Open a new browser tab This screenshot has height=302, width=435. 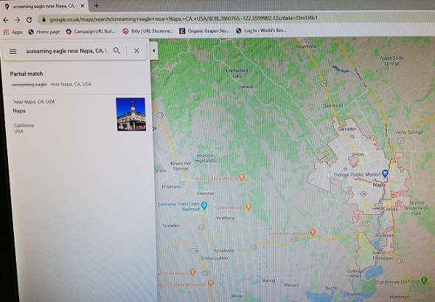click(x=97, y=6)
